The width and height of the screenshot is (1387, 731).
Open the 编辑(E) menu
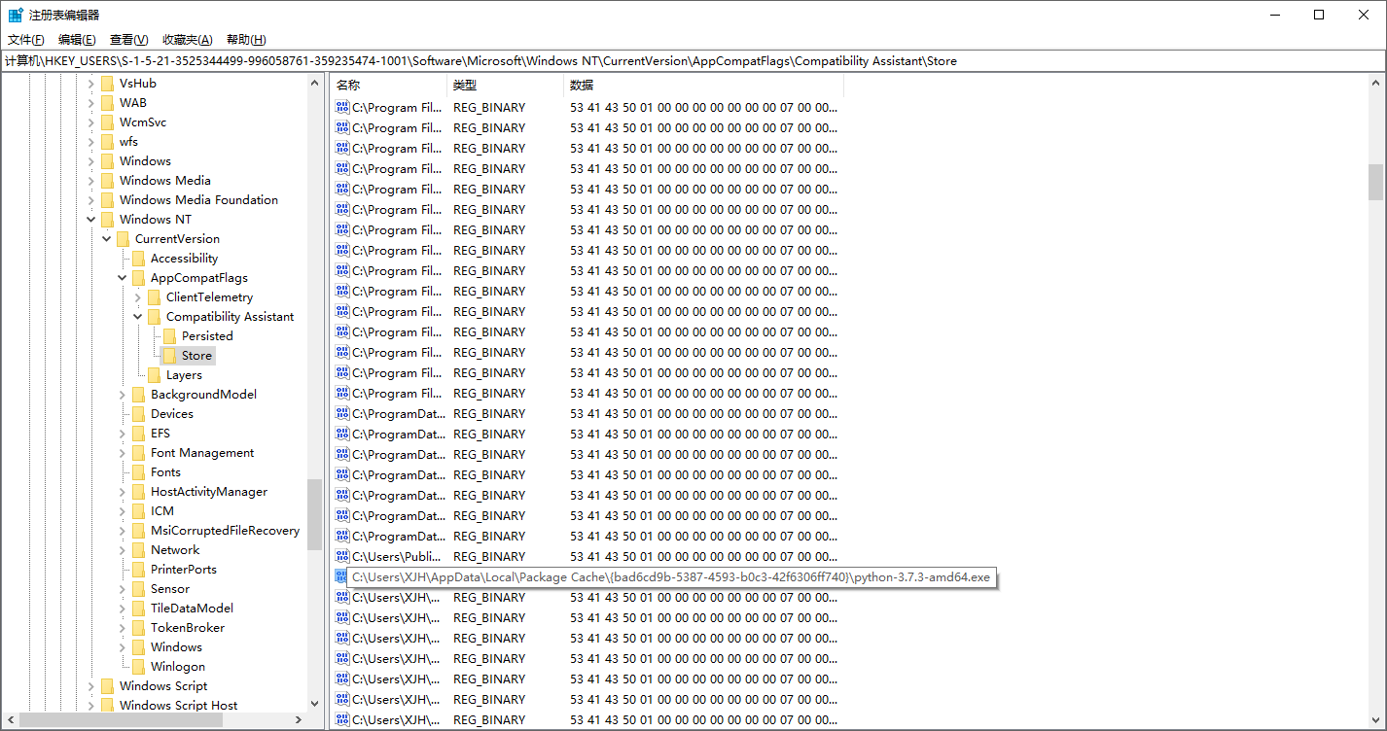tap(77, 40)
